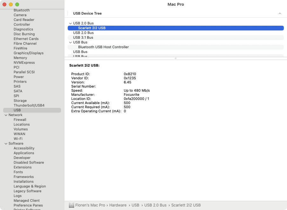Open Volumes under Network

[x=21, y=129]
